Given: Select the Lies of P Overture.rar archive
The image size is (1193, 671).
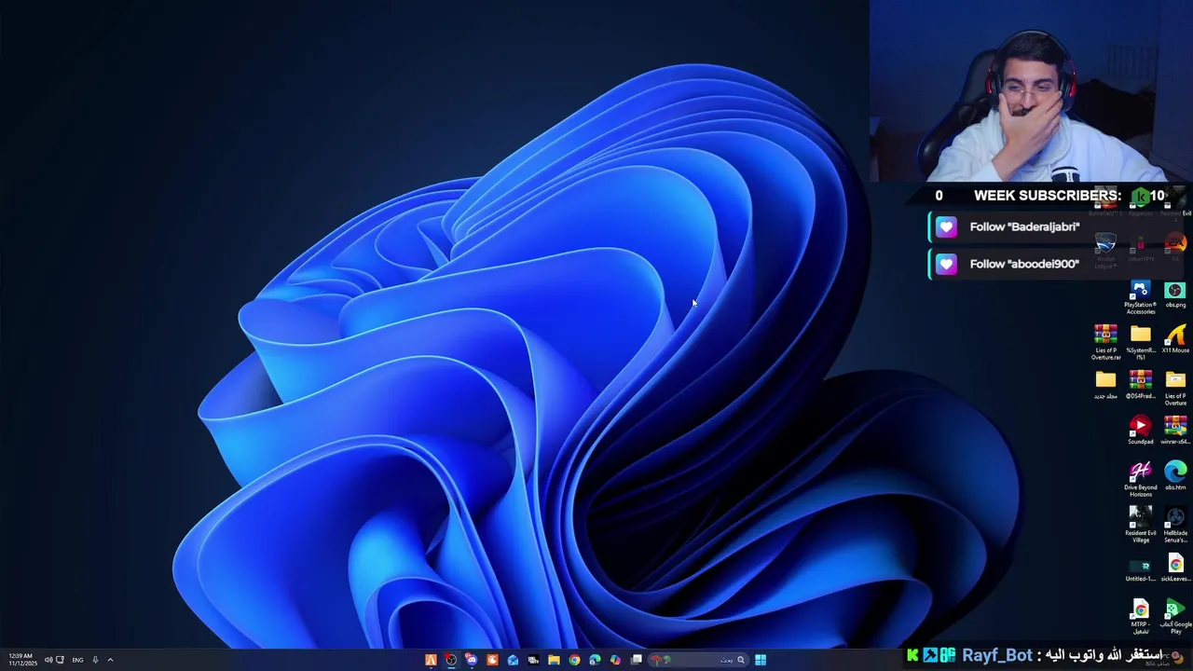Looking at the screenshot, I should (1105, 343).
